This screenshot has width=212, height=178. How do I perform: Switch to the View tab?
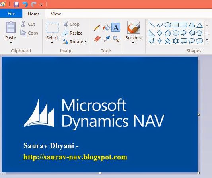56,14
